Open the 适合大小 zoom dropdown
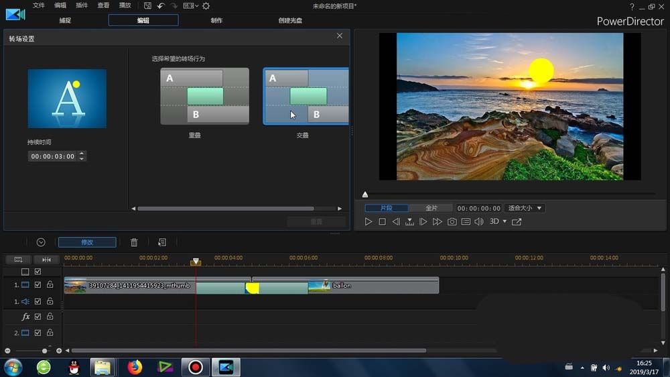Screen dimensions: 670x377 click(525, 208)
